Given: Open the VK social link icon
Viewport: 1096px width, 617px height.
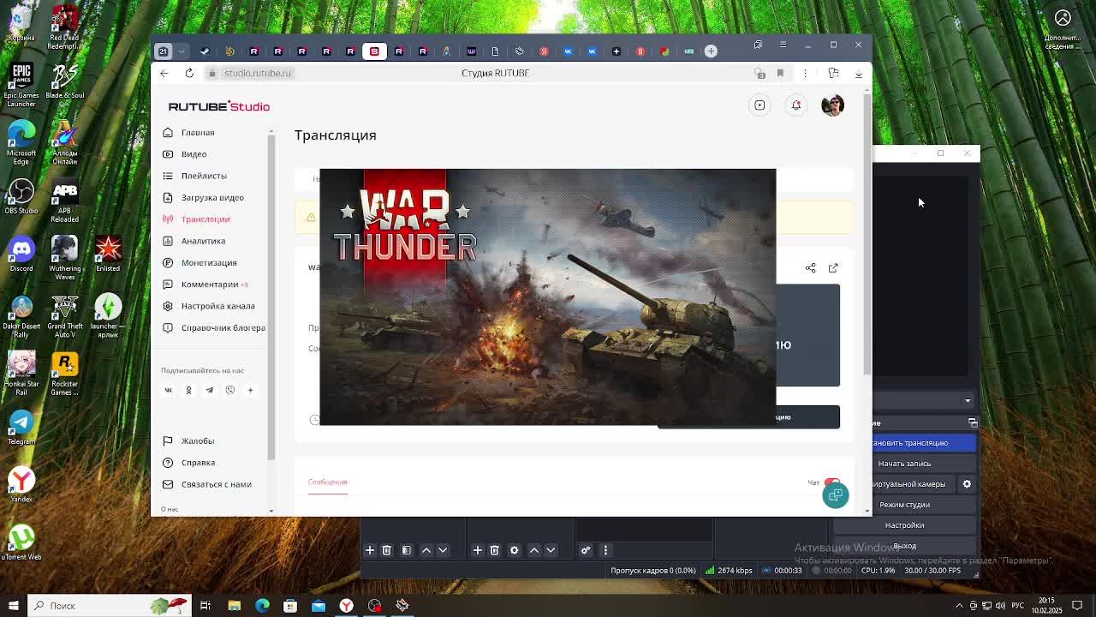Looking at the screenshot, I should (x=169, y=390).
